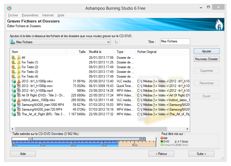Click the disc-add icon of SamsungNX200_train1080.MP4 row
Screen dimensions: 231x166
pos(14,105)
